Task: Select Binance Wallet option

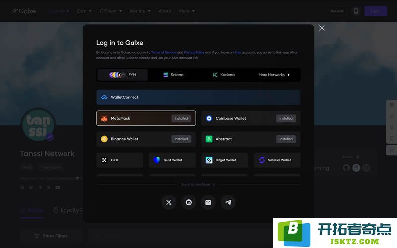Action: click(146, 139)
